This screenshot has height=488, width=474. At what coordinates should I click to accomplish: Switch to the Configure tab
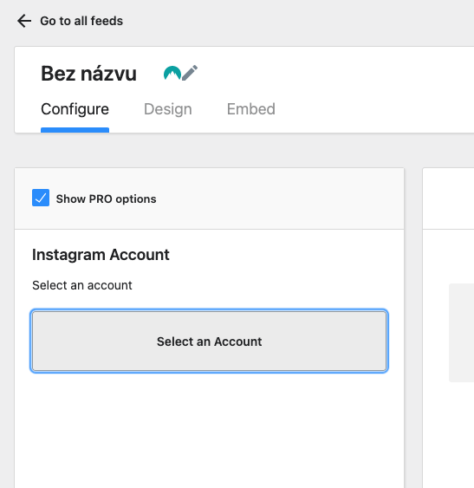(x=75, y=109)
